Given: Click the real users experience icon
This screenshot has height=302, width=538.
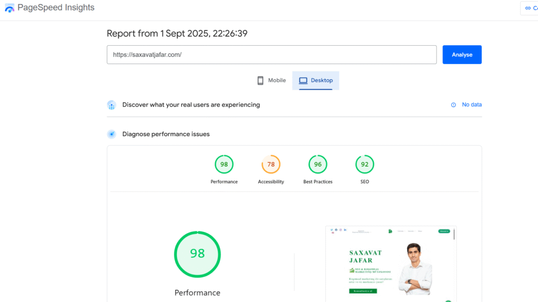Looking at the screenshot, I should [x=111, y=105].
